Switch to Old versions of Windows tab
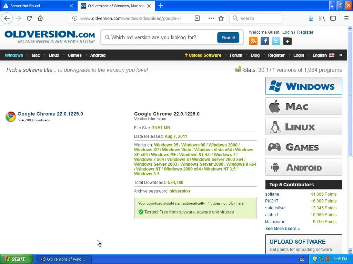The width and height of the screenshot is (353, 264). point(116,6)
